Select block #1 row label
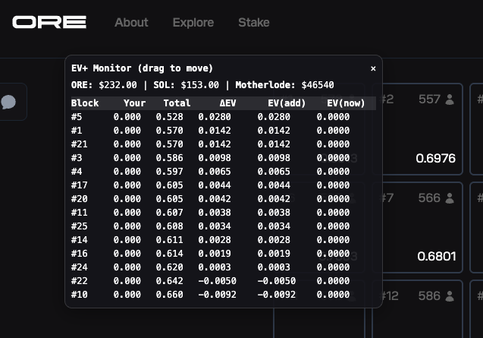The height and width of the screenshot is (338, 483). tap(77, 131)
